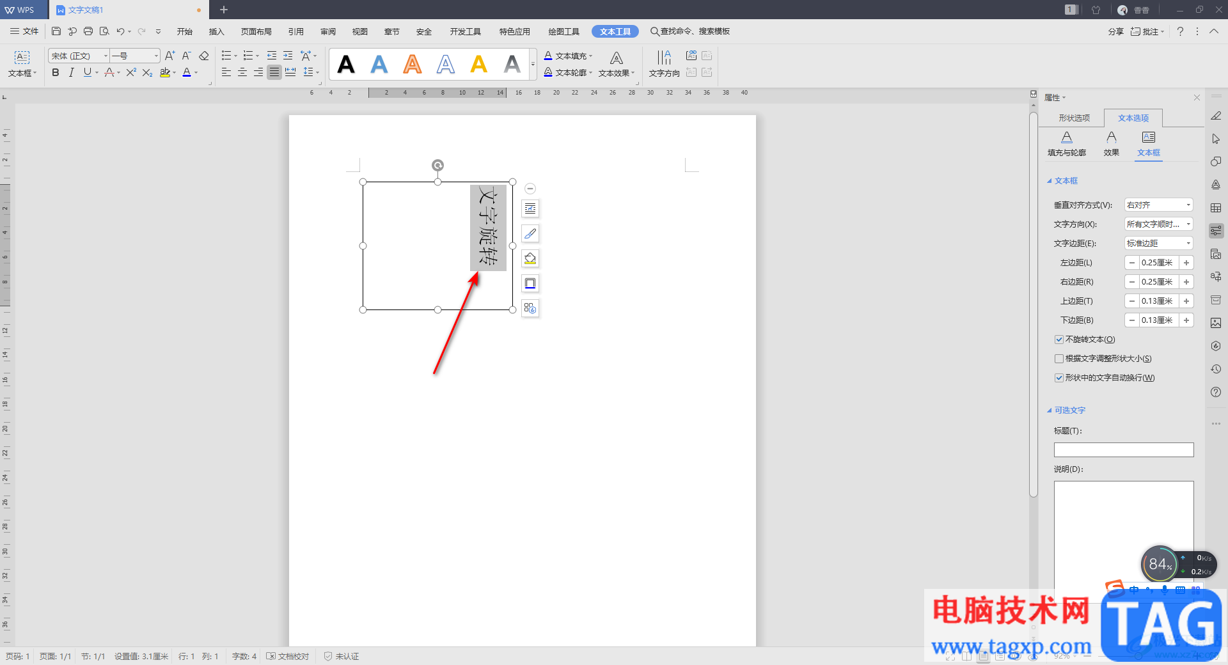The height and width of the screenshot is (665, 1228).
Task: Click the Bold formatting icon
Action: pos(56,73)
